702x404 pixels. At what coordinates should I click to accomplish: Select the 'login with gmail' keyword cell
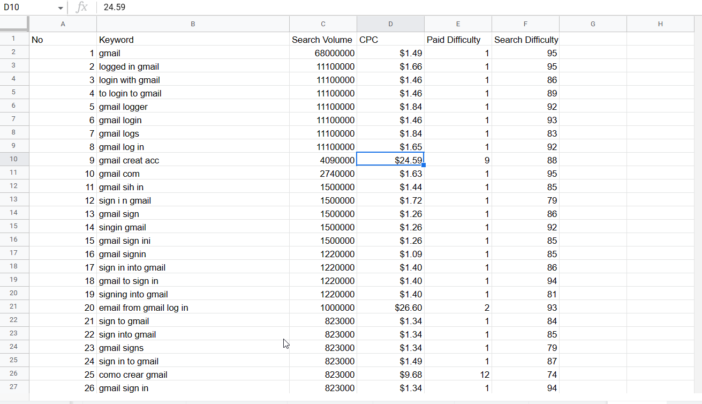193,80
